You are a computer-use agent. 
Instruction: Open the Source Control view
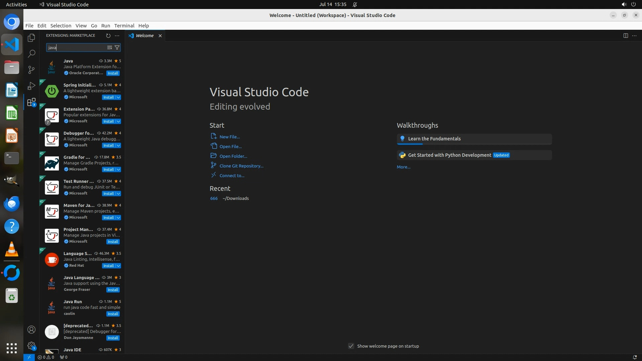point(31,70)
